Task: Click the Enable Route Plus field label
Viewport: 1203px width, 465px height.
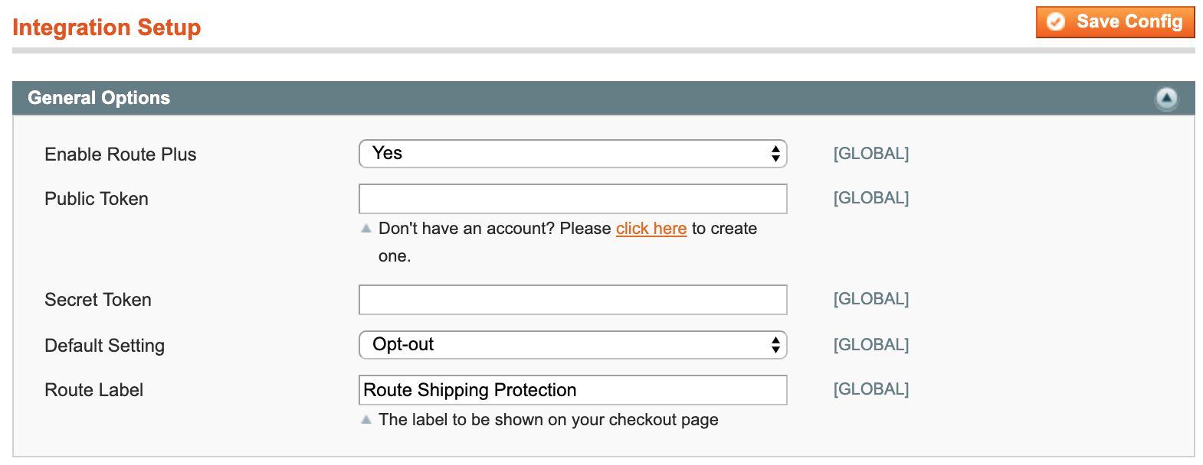Action: (x=120, y=154)
